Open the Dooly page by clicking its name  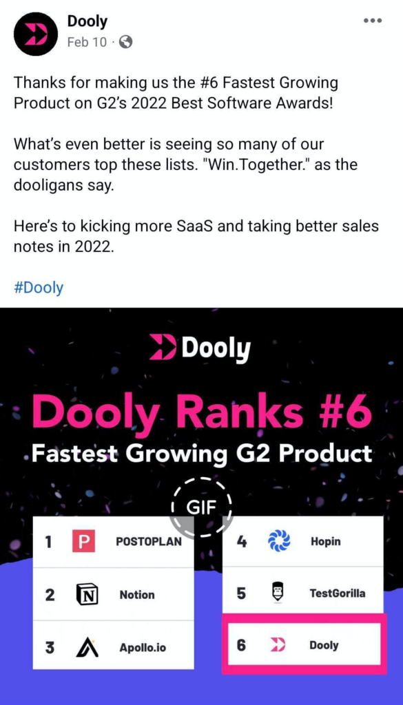(87, 21)
